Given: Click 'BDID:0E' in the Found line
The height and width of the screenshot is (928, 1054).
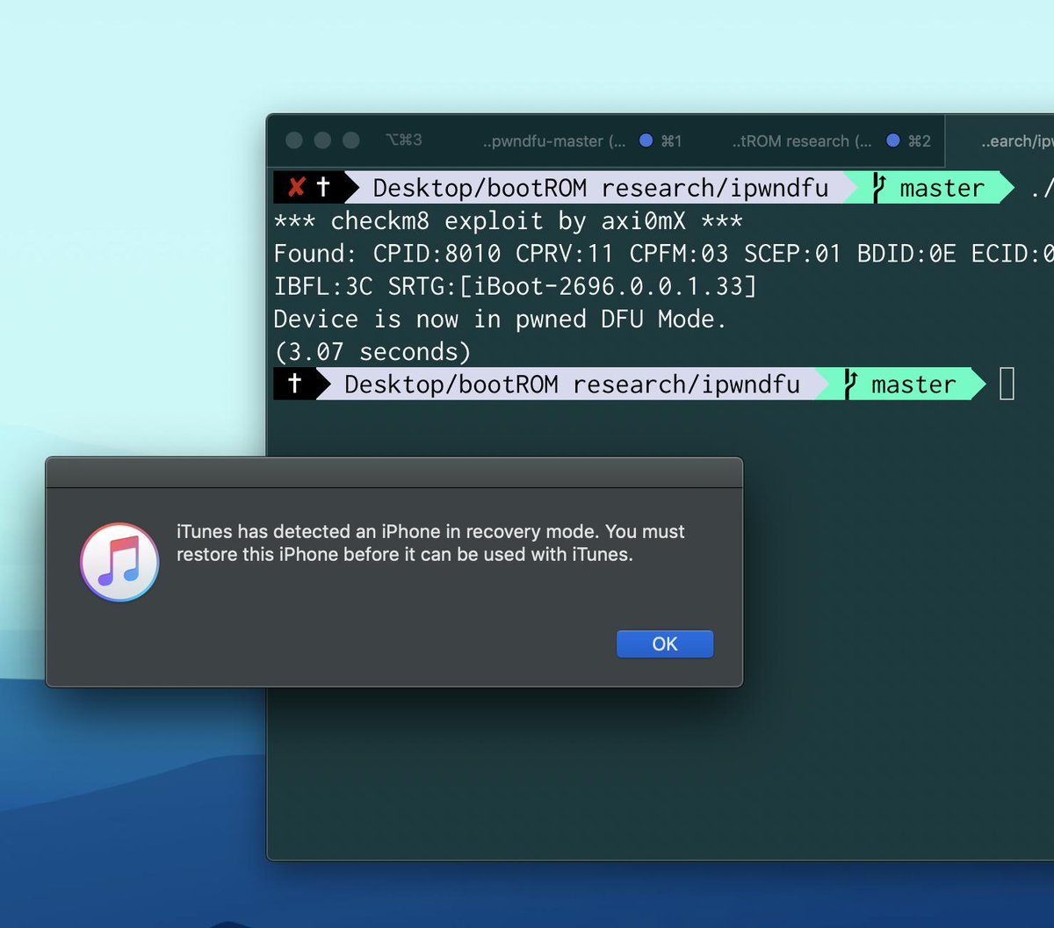Looking at the screenshot, I should 906,254.
